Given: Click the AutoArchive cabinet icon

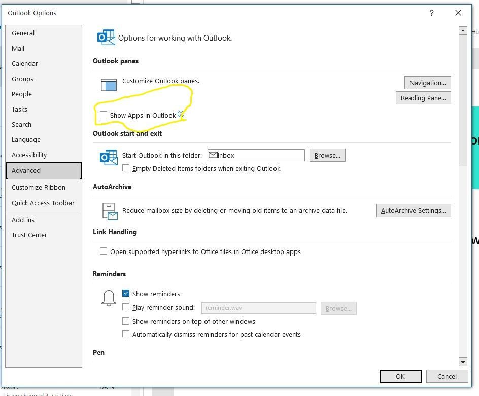Looking at the screenshot, I should pyautogui.click(x=110, y=211).
